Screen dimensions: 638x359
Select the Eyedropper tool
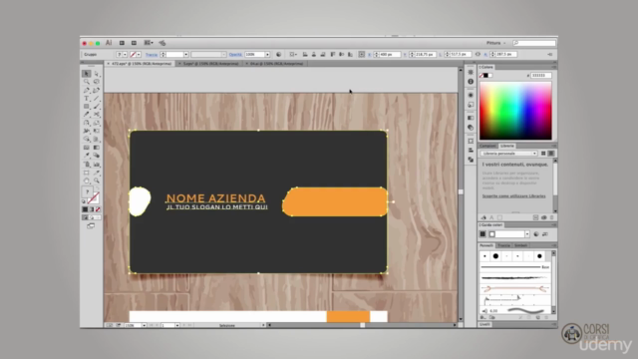[87, 156]
